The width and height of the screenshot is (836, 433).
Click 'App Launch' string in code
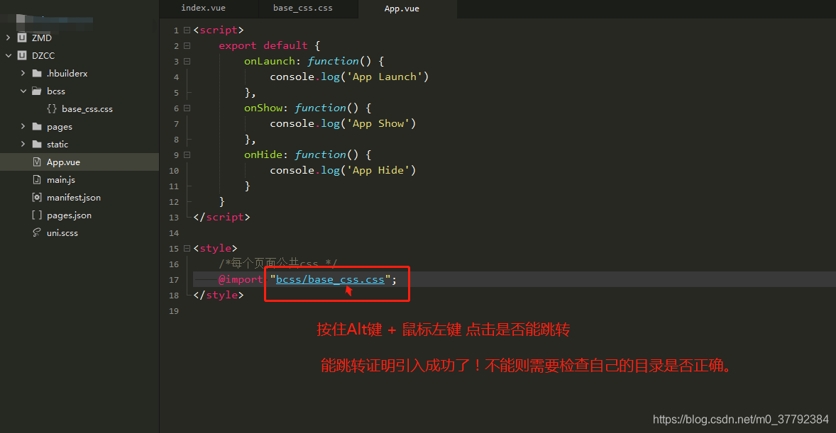pyautogui.click(x=385, y=77)
